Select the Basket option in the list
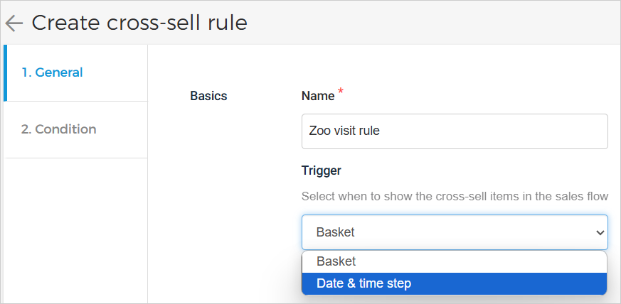621x304 pixels. click(336, 261)
